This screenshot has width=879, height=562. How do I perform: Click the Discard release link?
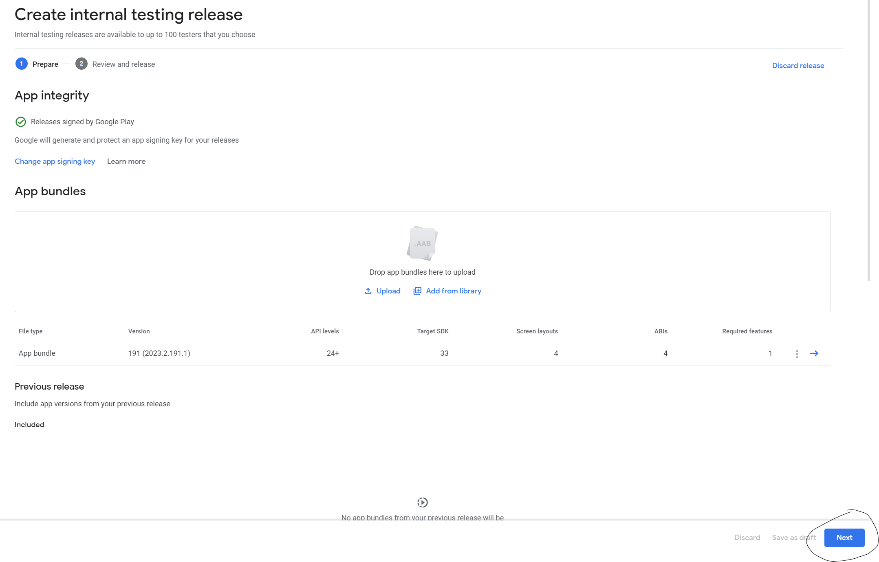tap(797, 65)
